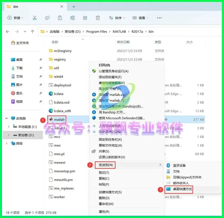The width and height of the screenshot is (224, 218).
Task: Select the mex.pl file
Action: coord(57,154)
